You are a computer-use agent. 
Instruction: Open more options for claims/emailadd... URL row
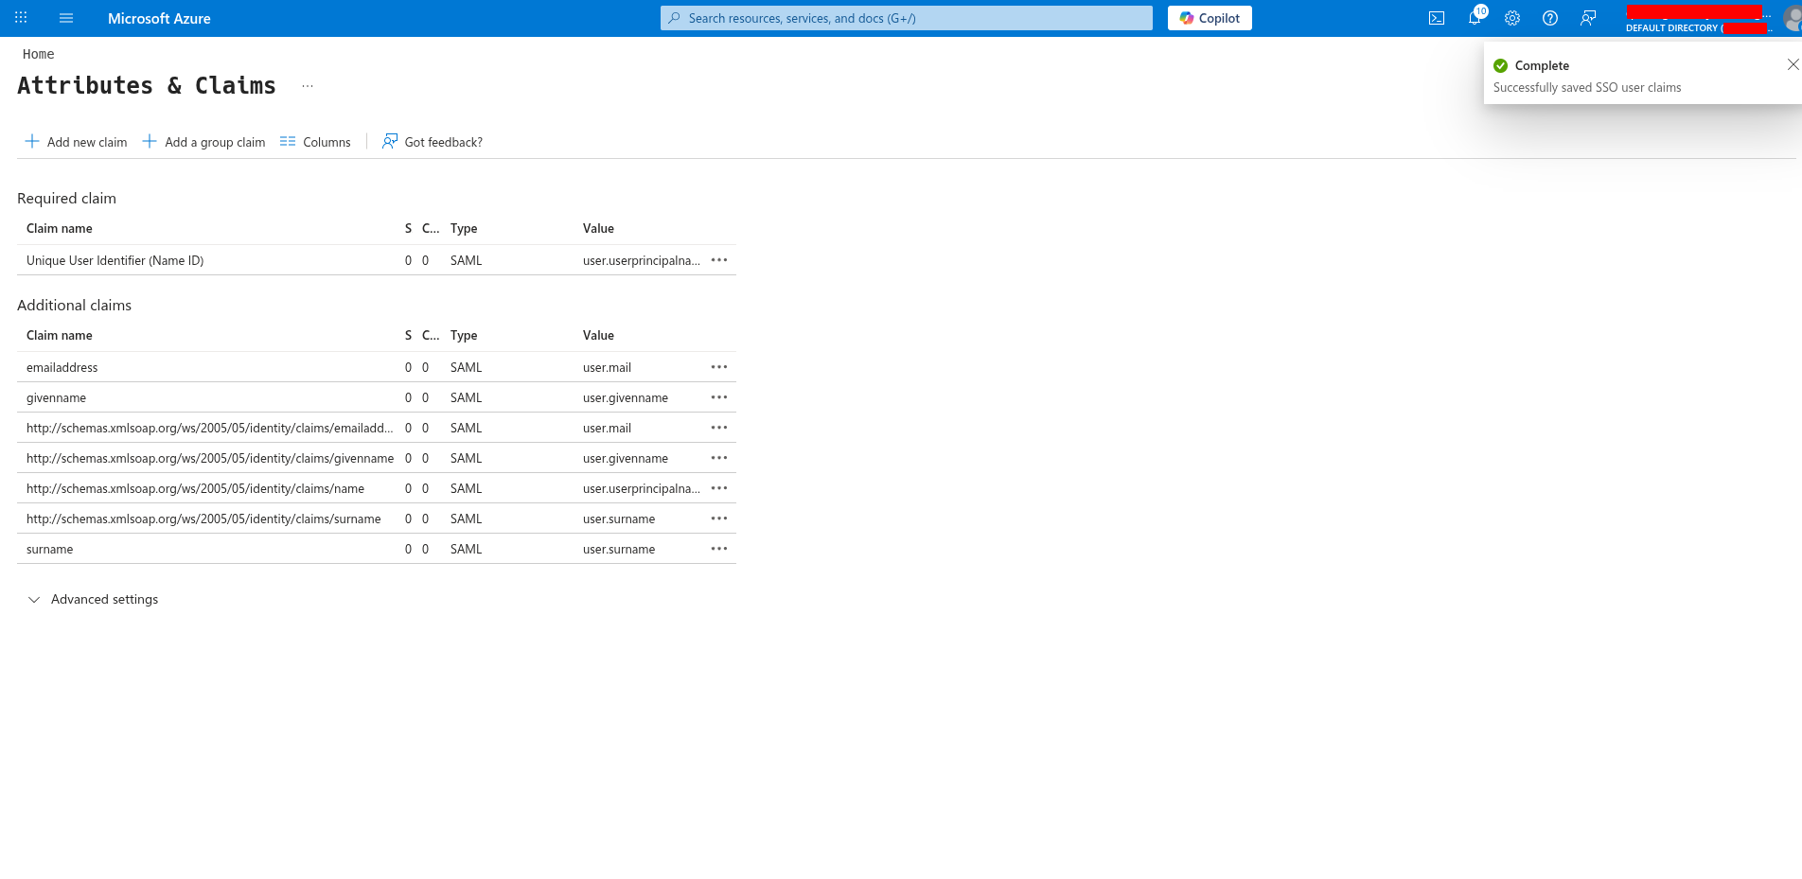pos(719,428)
